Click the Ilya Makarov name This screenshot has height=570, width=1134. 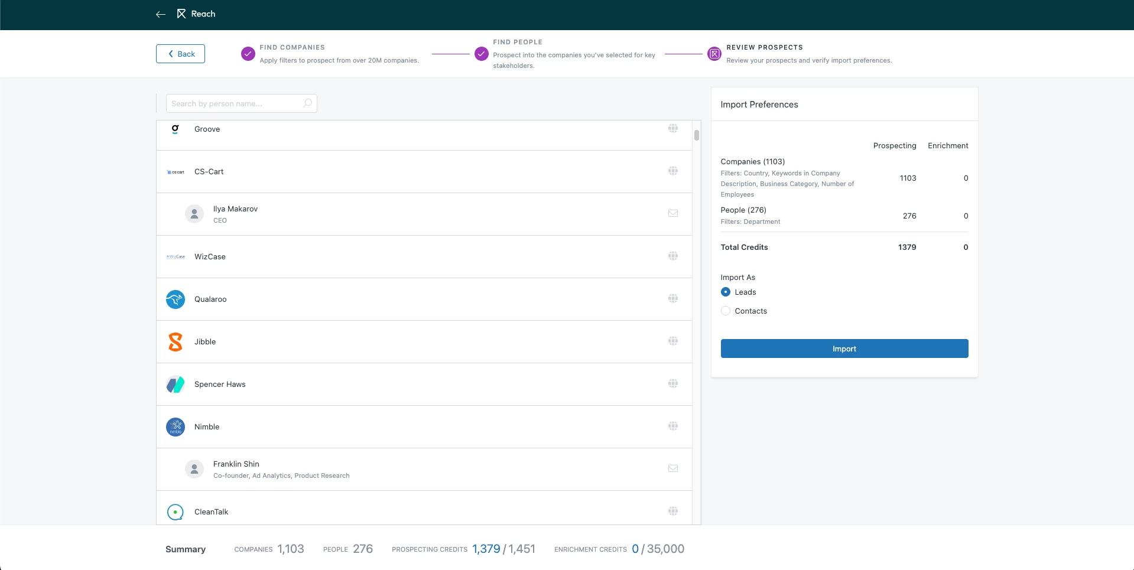pos(235,209)
